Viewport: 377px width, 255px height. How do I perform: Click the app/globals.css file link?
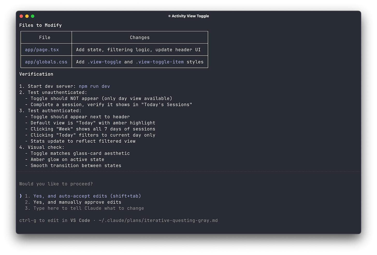pos(46,62)
